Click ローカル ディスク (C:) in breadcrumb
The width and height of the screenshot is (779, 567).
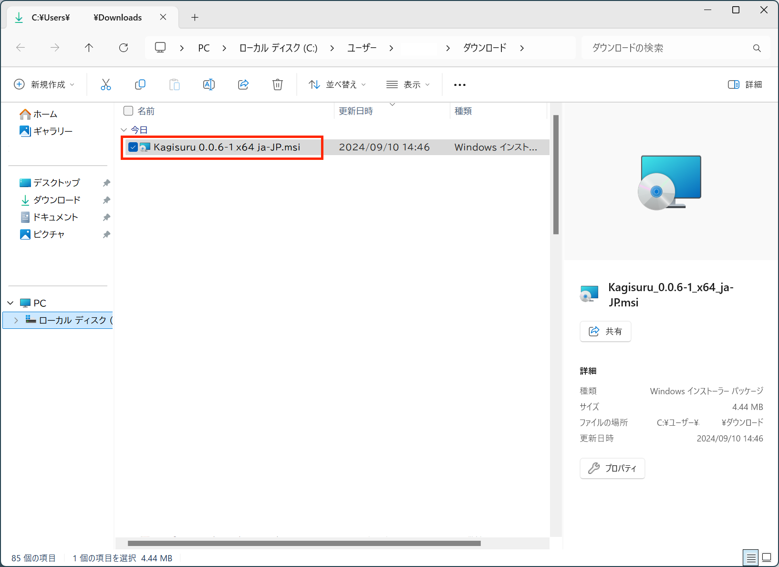[x=278, y=48]
